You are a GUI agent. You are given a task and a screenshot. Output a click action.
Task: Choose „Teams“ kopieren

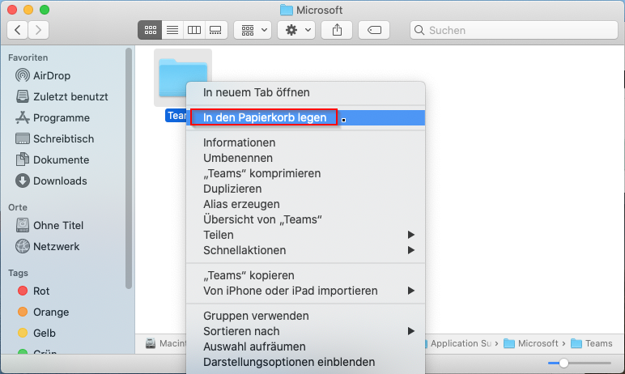(305, 275)
